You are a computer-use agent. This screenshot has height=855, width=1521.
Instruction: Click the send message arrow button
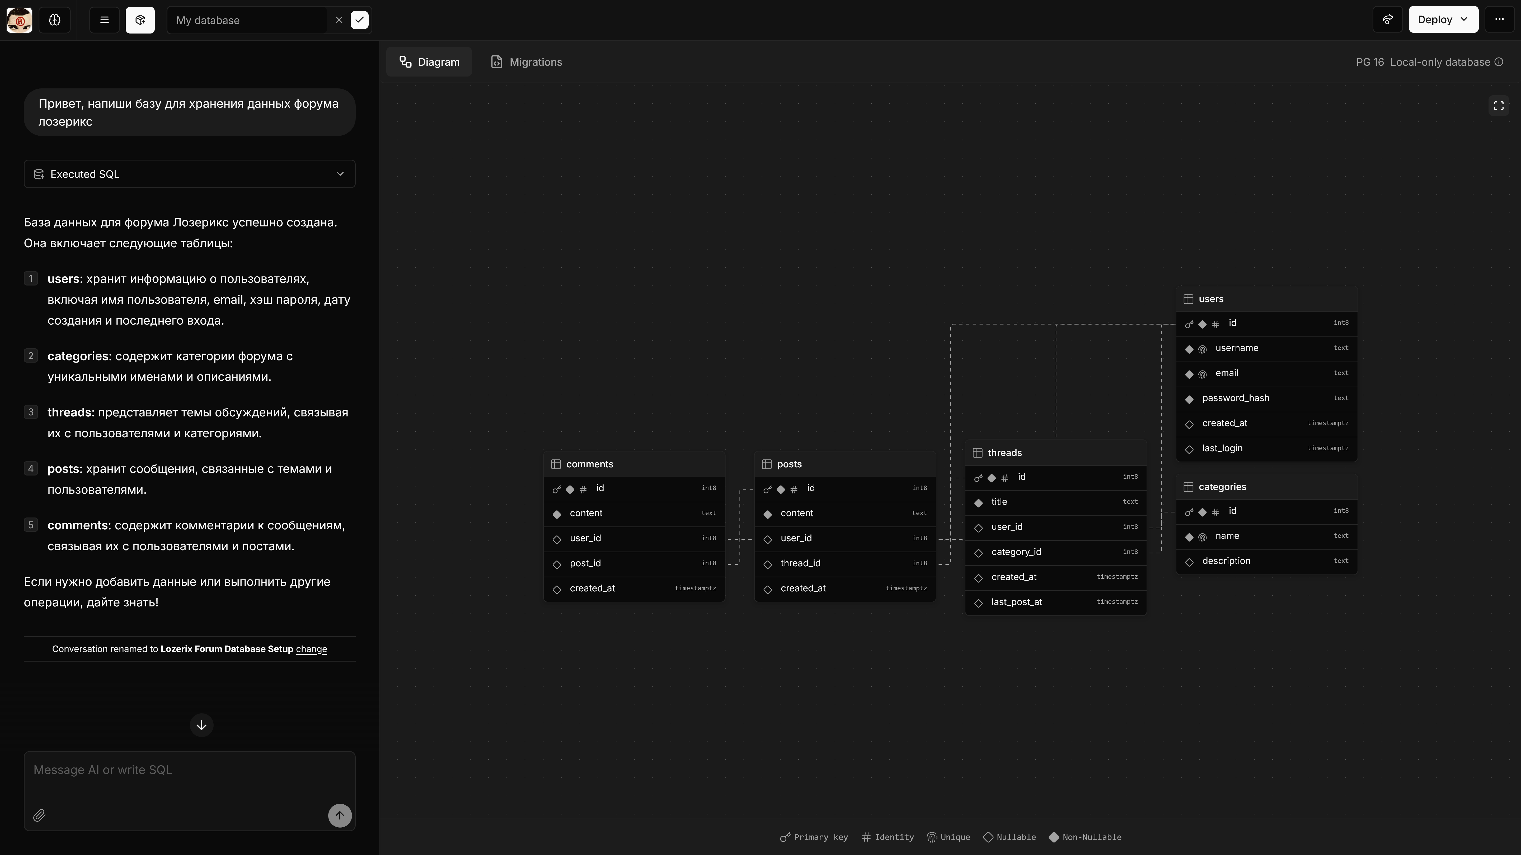click(x=340, y=815)
